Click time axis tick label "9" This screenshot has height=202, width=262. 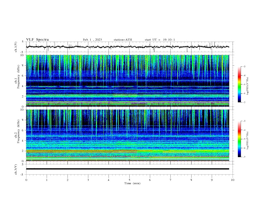212,180
